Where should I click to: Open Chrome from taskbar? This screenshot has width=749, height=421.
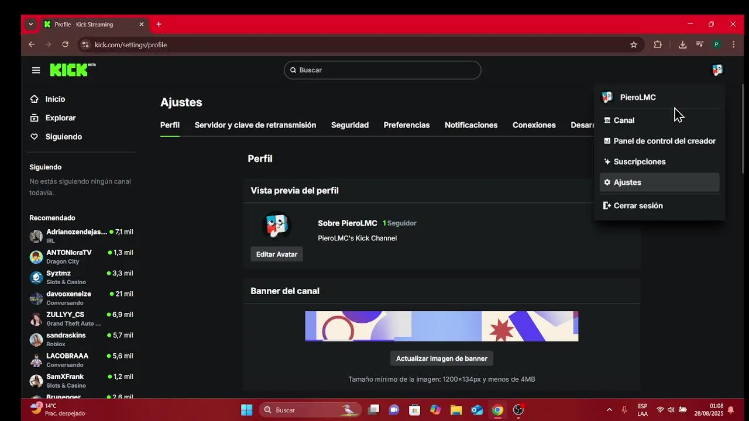click(x=497, y=410)
